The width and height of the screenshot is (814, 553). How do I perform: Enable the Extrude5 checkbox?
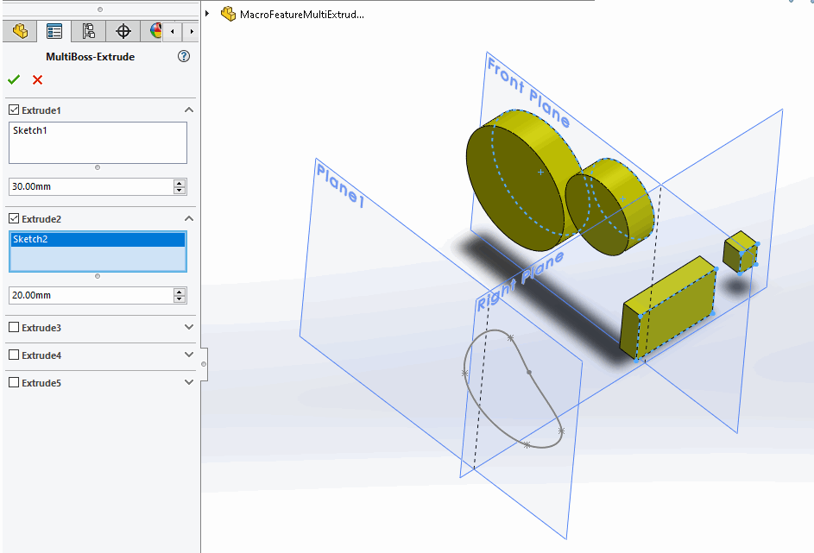pos(14,382)
